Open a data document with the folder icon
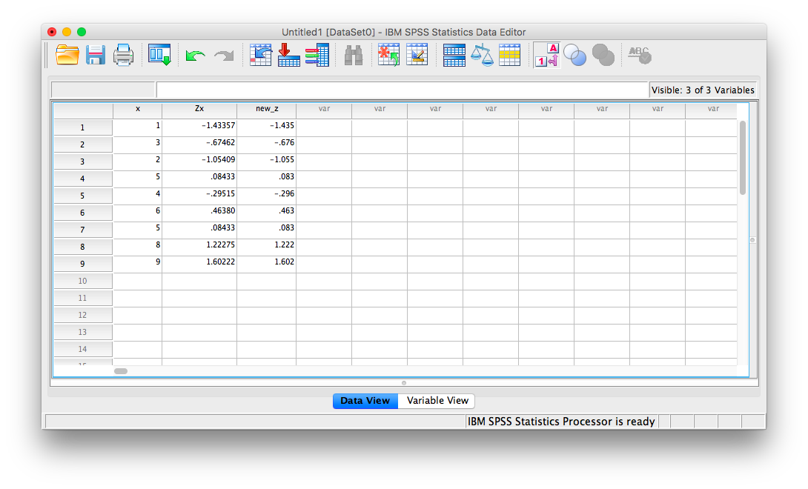The width and height of the screenshot is (808, 489). coord(67,55)
